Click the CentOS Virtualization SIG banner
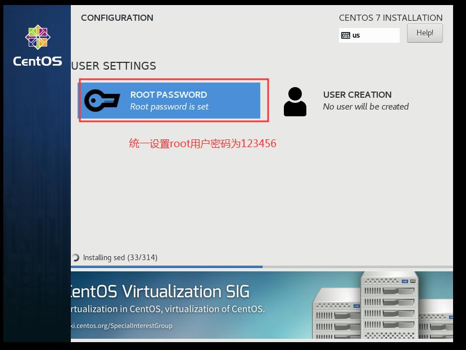 point(262,305)
